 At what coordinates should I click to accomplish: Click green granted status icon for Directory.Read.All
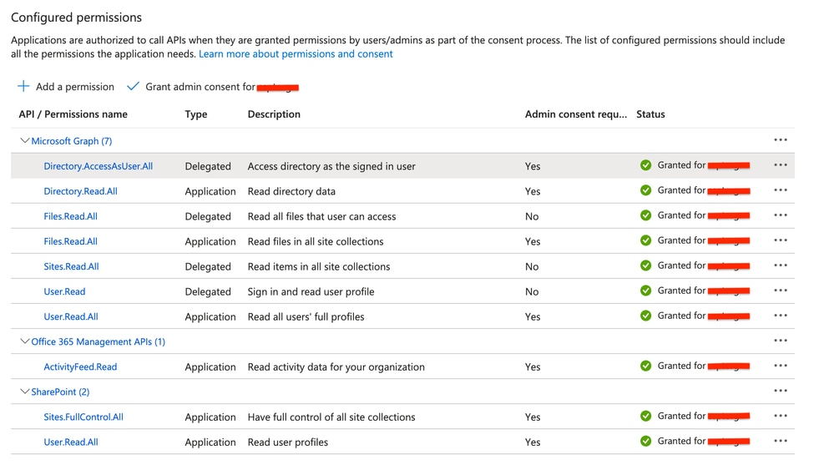[645, 190]
